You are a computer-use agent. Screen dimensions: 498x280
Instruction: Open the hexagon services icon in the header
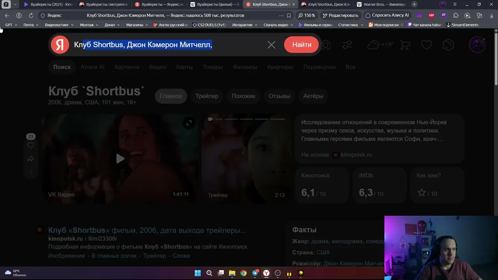449,45
